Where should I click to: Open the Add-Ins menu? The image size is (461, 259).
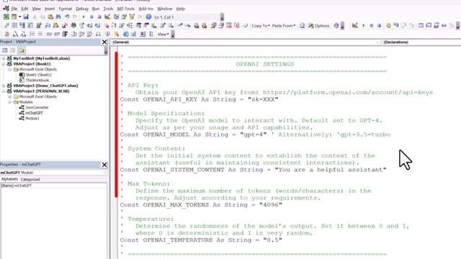click(x=146, y=9)
